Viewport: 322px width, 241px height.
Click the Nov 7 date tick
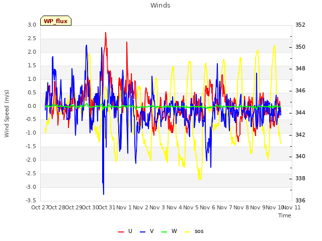click(x=224, y=207)
